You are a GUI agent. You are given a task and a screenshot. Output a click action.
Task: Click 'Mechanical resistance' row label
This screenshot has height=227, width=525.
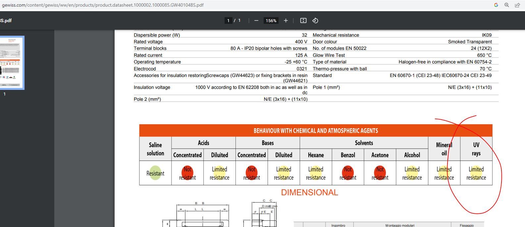(x=336, y=35)
